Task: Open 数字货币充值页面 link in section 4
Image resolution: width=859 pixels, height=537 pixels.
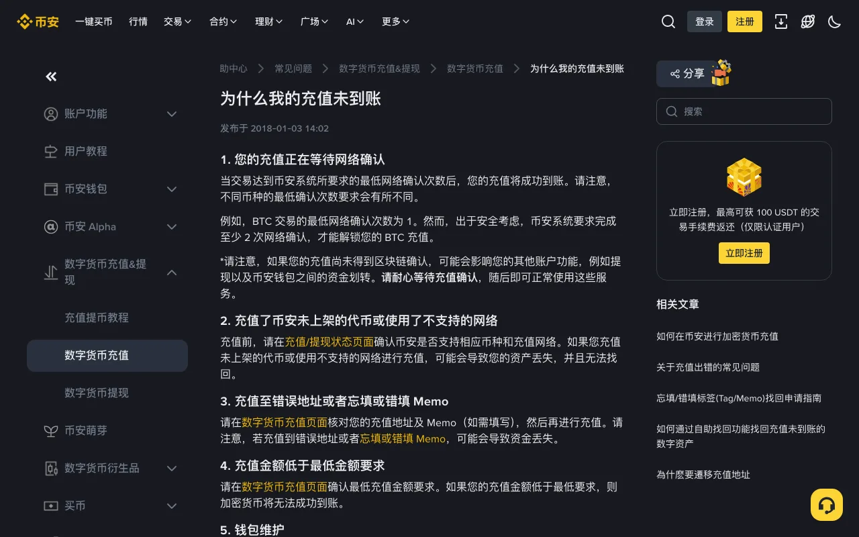Action: 285,487
